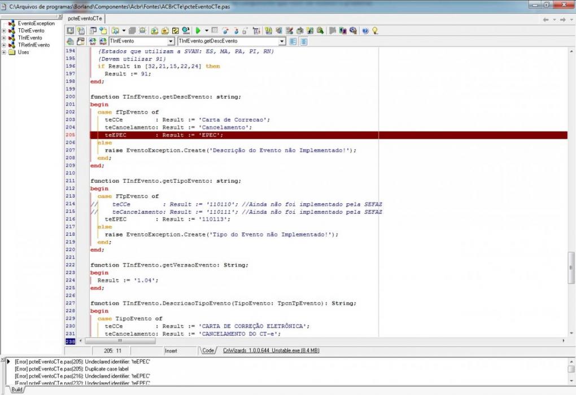The image size is (576, 395).
Task: Click the centered lines icon beside procedure combo
Action: pyautogui.click(x=303, y=42)
